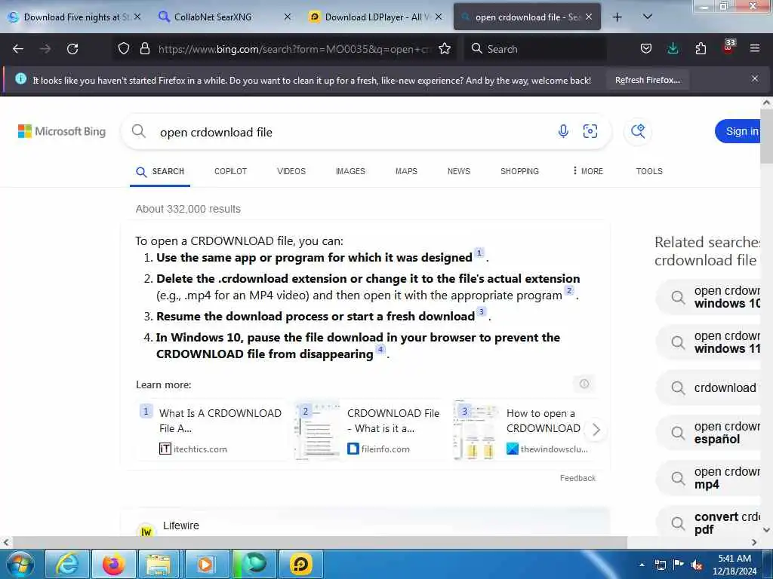Switch to Firefox in the taskbar

pos(113,564)
